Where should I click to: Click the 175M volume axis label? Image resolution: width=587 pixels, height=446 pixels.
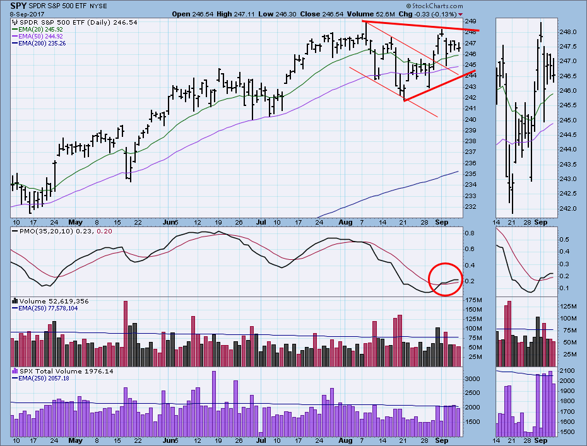[x=473, y=300]
